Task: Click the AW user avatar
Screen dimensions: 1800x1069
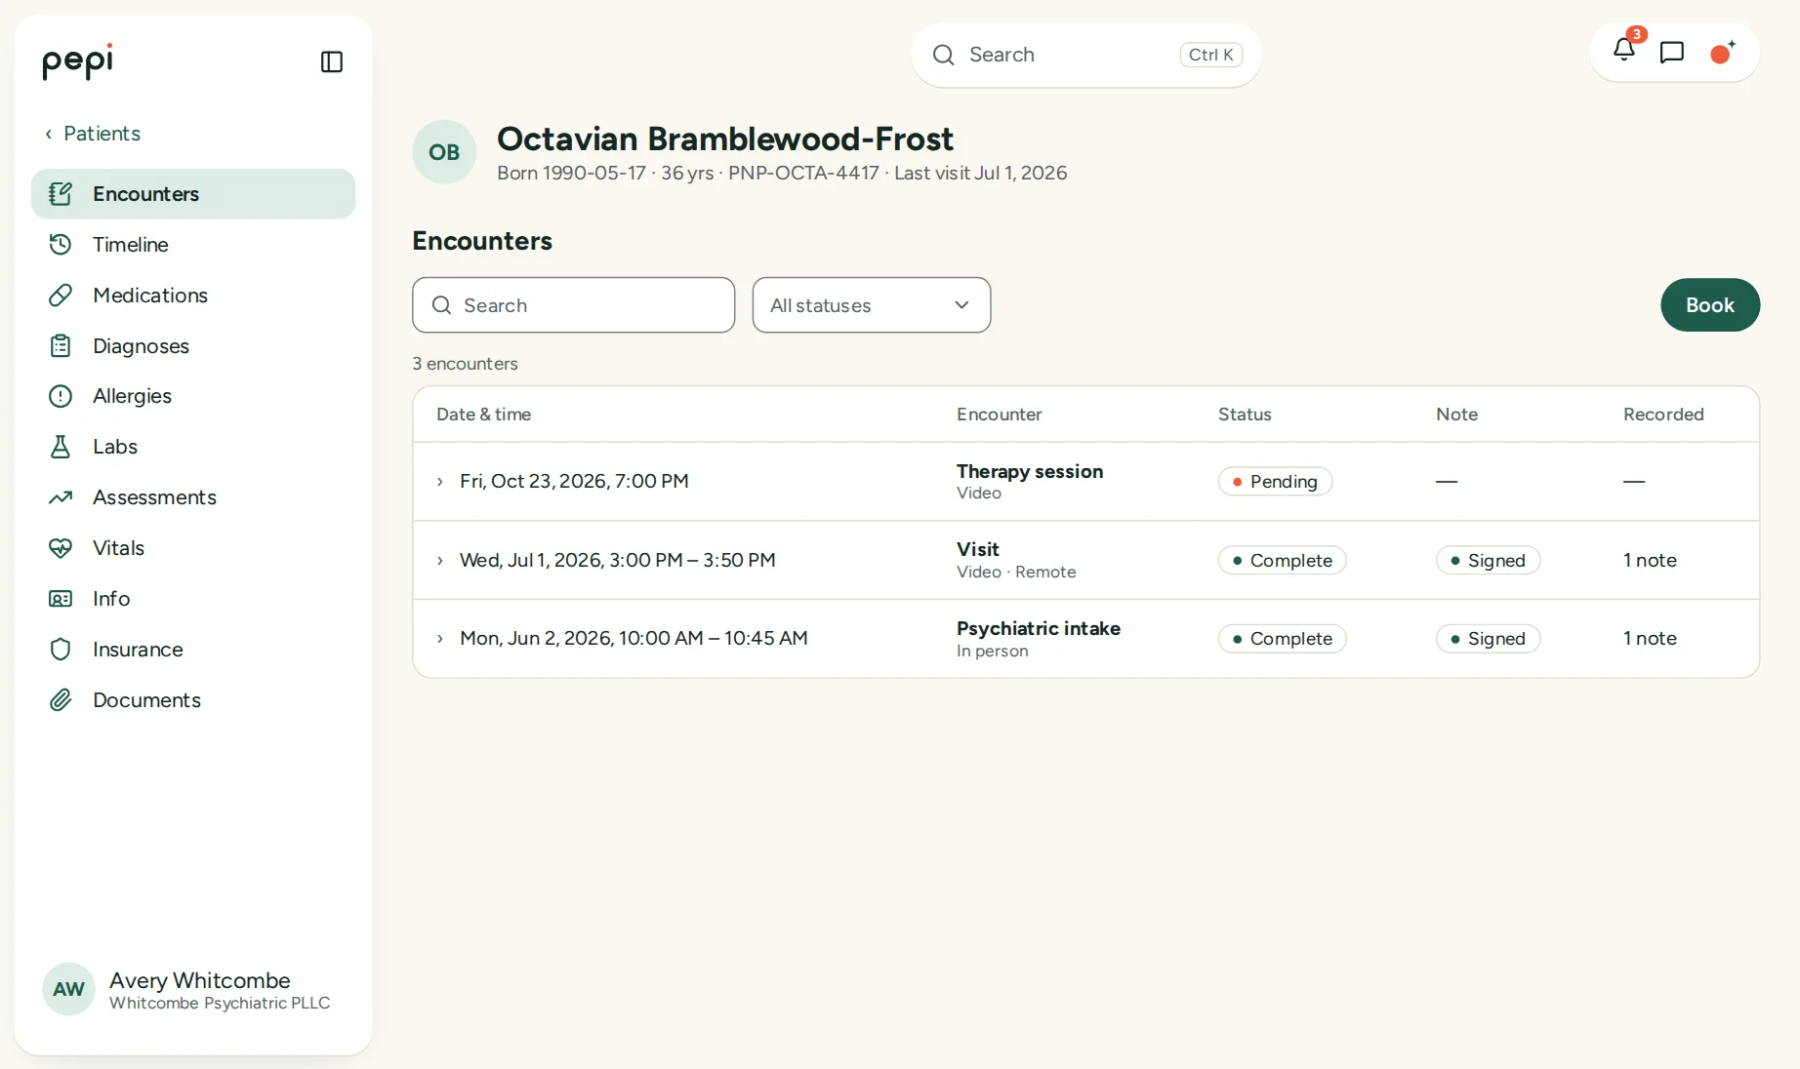Action: tap(68, 990)
